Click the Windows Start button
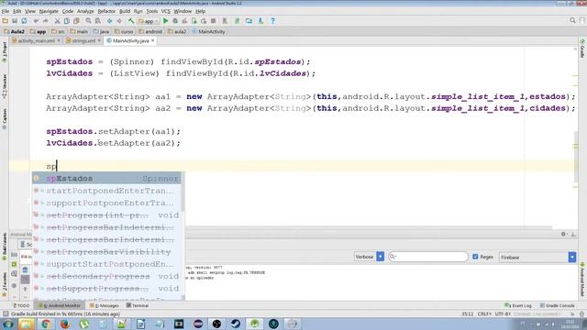The height and width of the screenshot is (330, 587). click(x=7, y=324)
